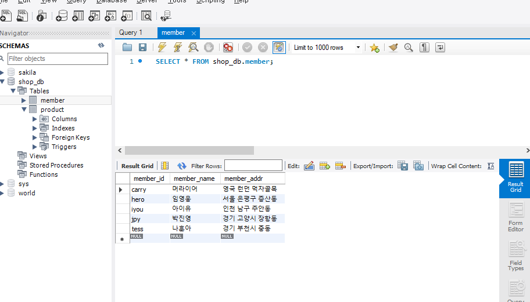Toggle word wrapping in editor
This screenshot has width=530, height=302.
tap(440, 48)
